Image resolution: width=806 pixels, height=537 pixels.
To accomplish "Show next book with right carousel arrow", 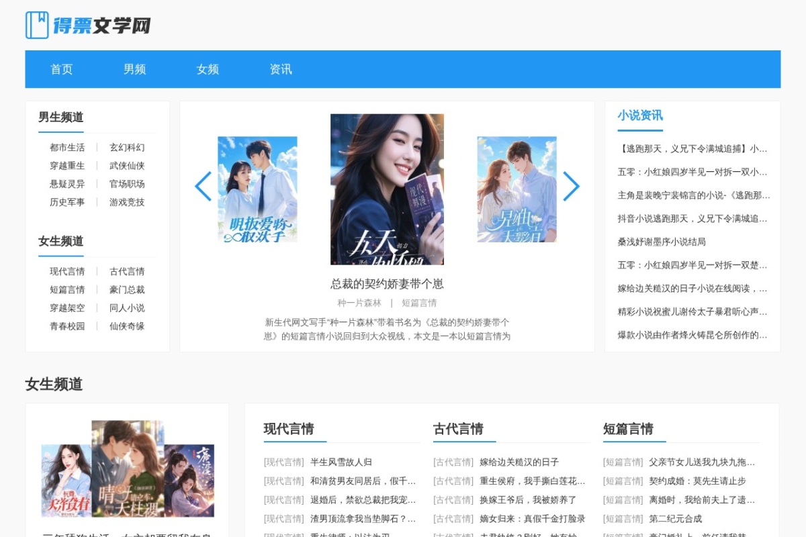I will coord(571,186).
